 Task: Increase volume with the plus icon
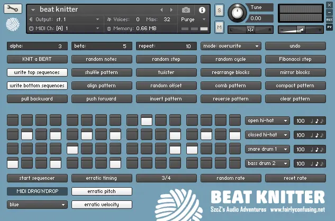point(320,30)
